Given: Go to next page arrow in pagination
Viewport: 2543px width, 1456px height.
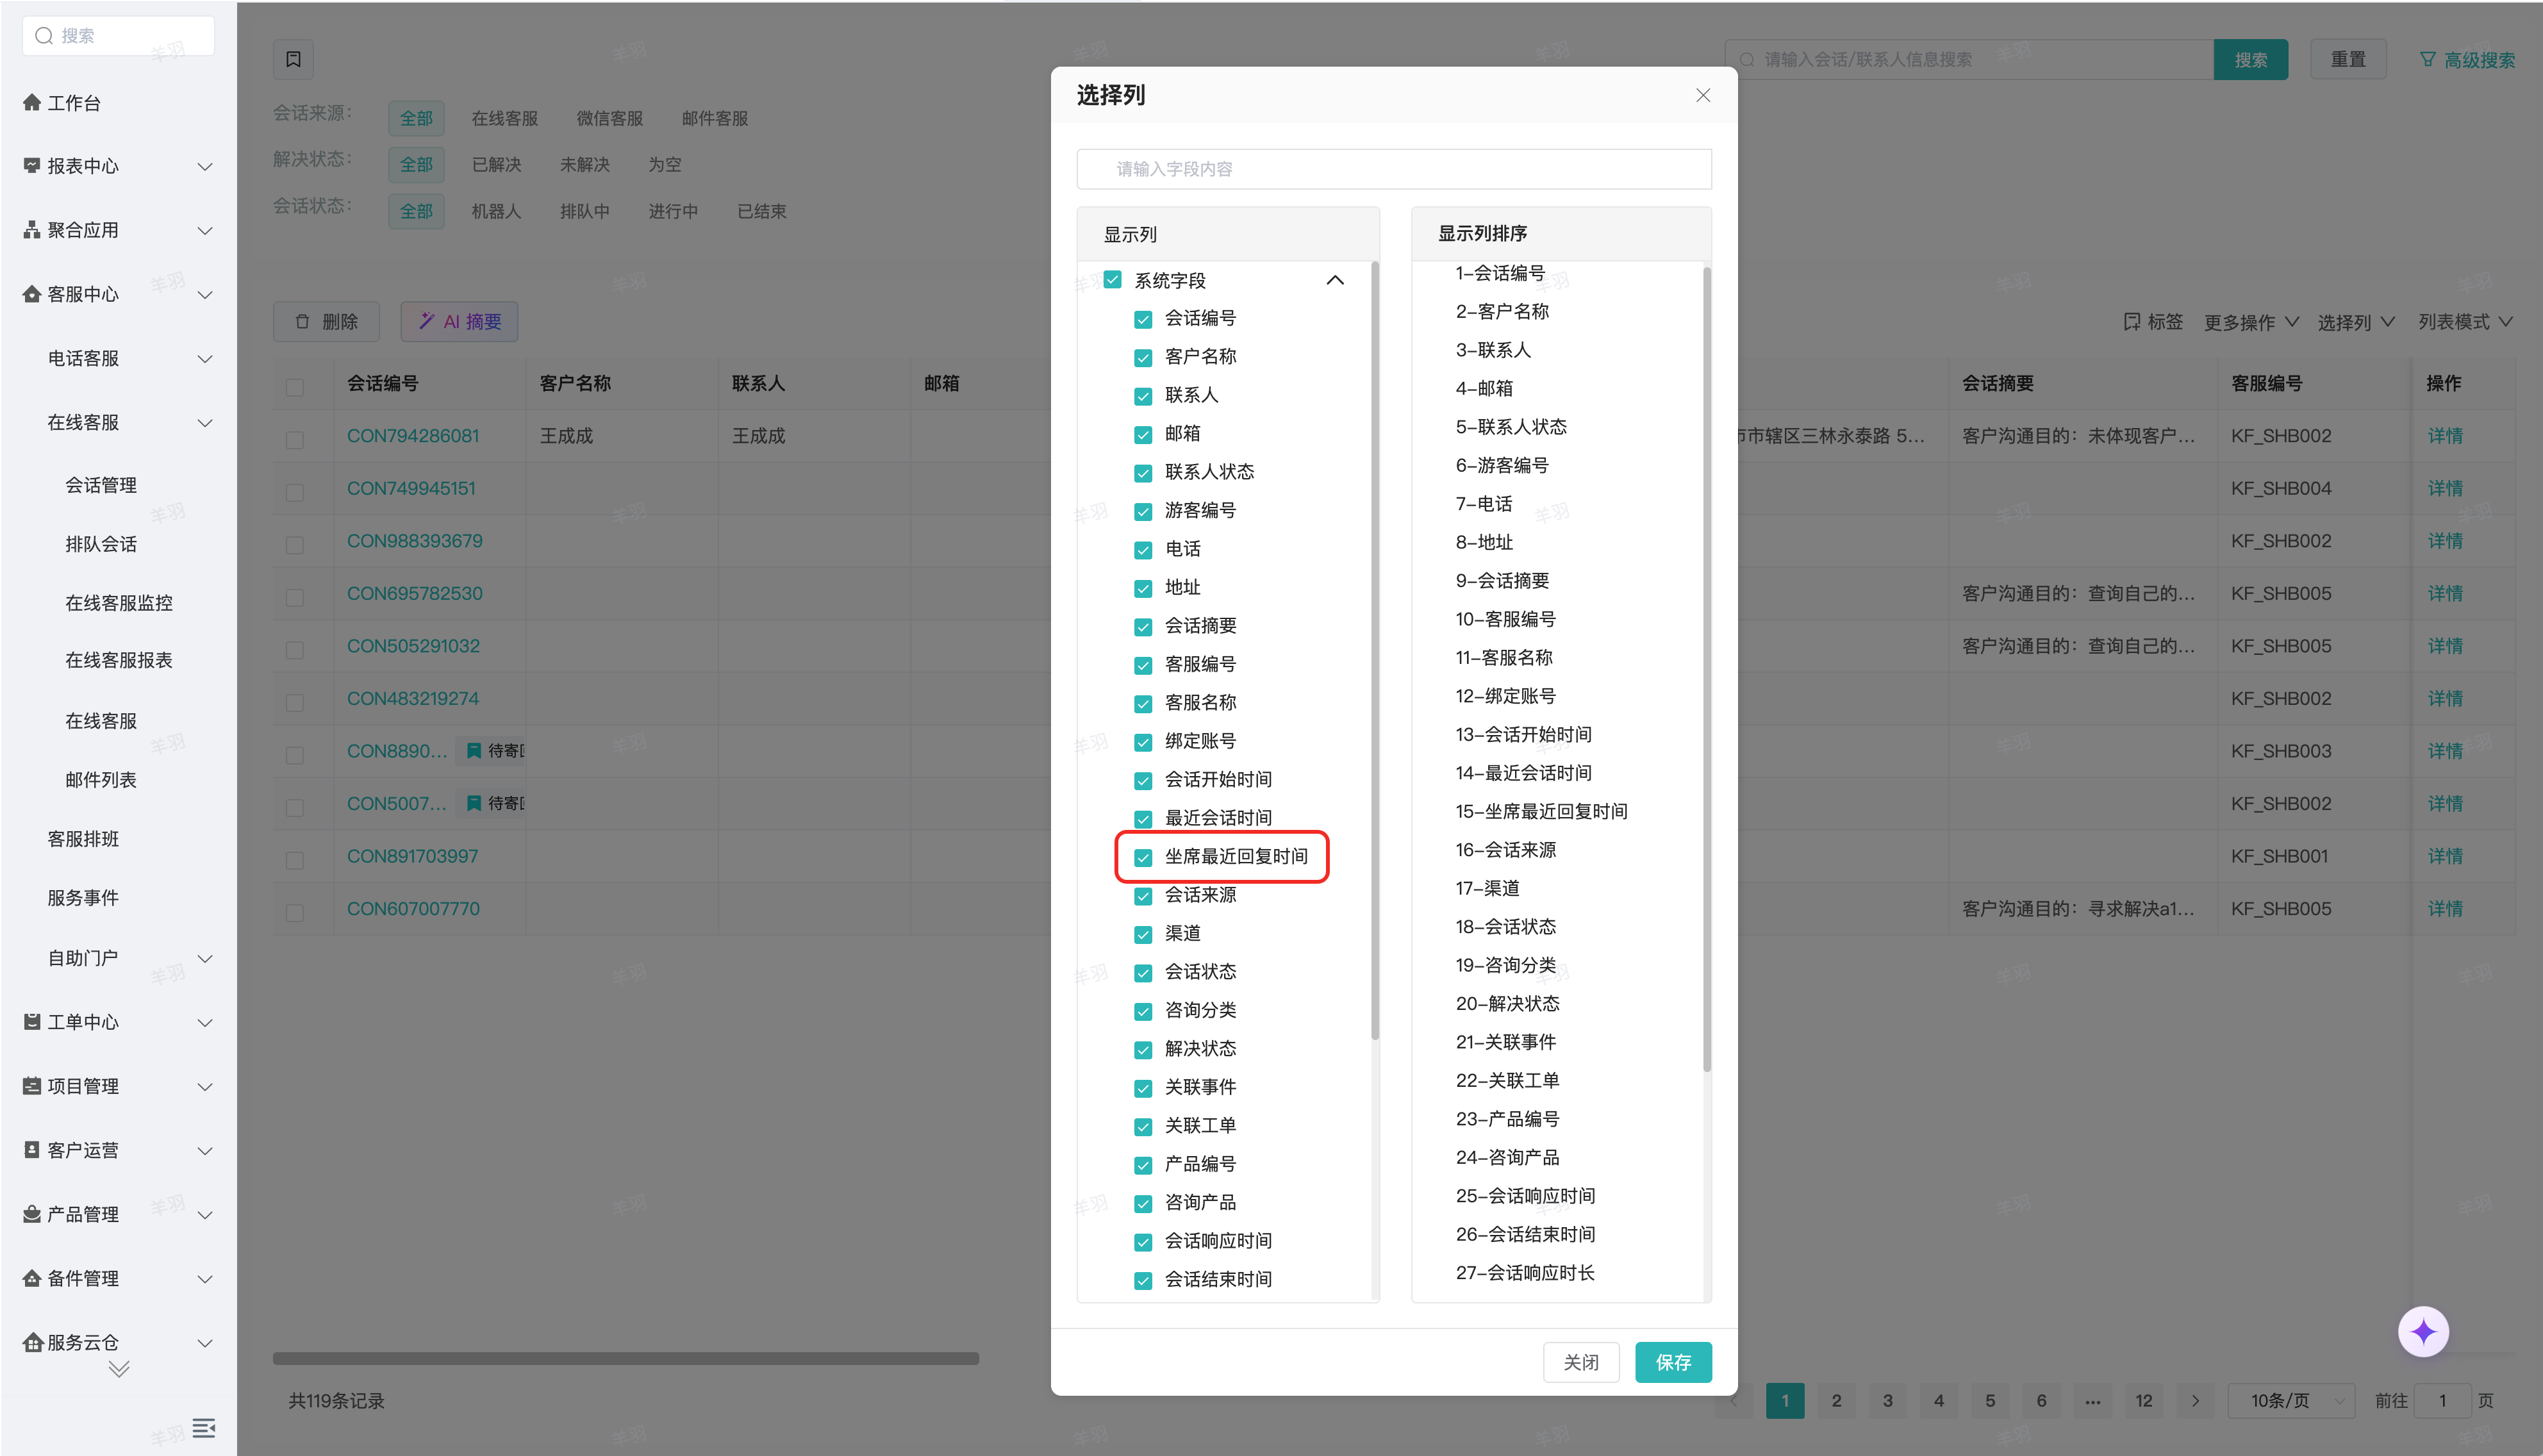Looking at the screenshot, I should [2195, 1401].
